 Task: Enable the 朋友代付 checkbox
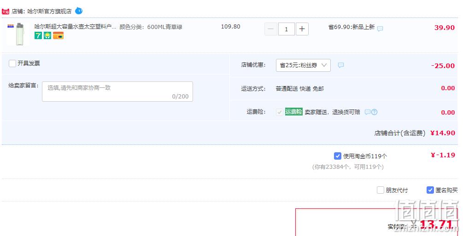point(381,190)
